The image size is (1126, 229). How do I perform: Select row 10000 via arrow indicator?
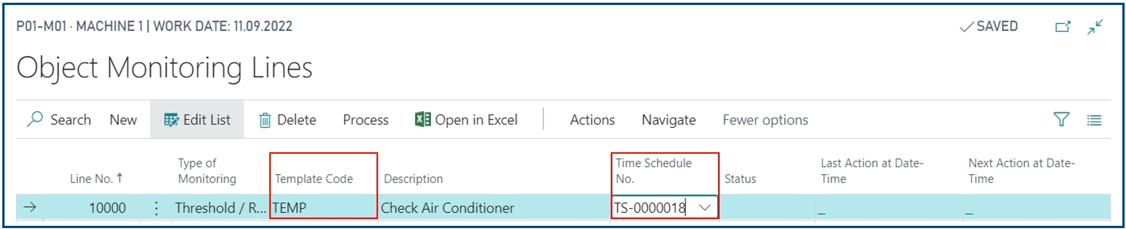tap(30, 208)
